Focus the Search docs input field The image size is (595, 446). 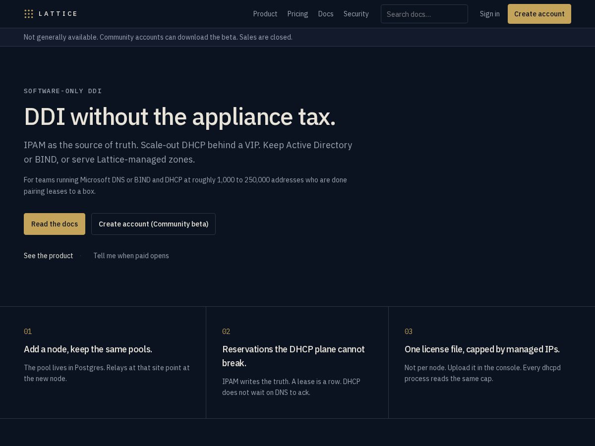click(424, 14)
